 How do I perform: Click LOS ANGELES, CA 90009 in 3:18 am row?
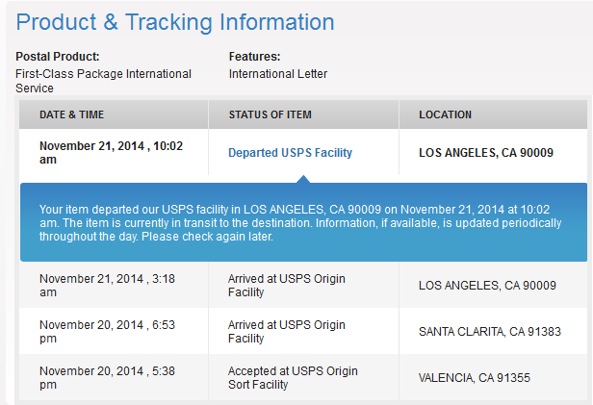tap(487, 286)
